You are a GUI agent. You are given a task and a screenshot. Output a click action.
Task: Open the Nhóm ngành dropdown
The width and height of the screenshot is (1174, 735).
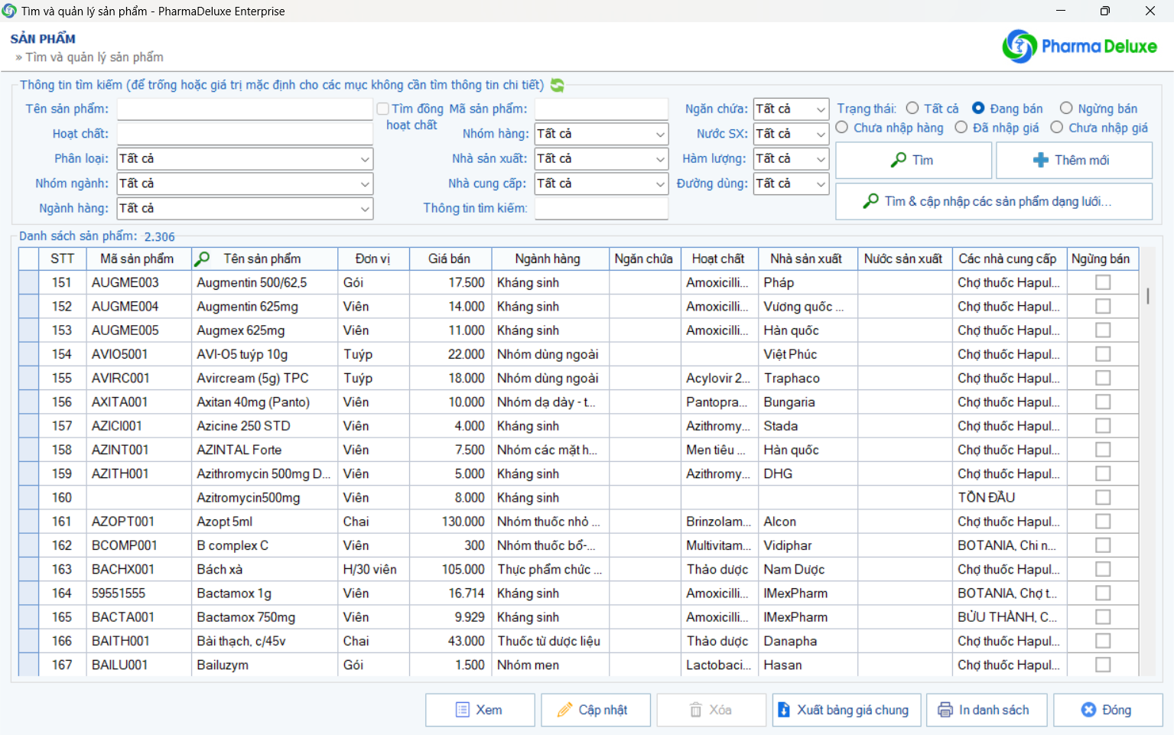click(245, 184)
